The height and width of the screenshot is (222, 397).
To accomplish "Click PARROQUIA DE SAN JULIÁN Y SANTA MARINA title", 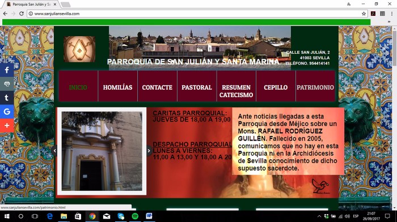I will coord(193,62).
